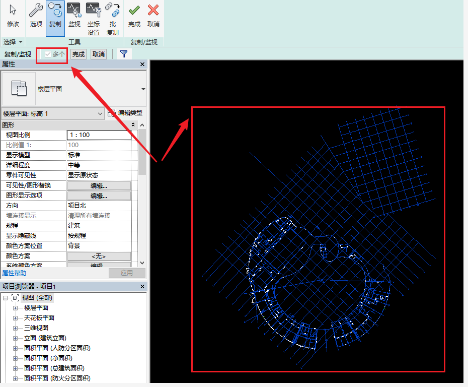Open the 楼层平面 type selector dropdown

[143, 89]
